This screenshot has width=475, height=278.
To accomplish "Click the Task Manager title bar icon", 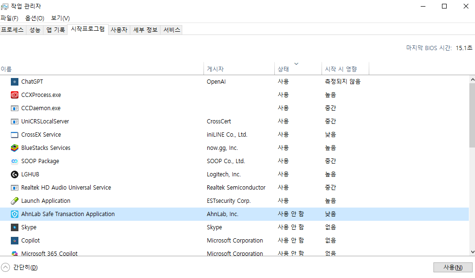I will [5, 6].
